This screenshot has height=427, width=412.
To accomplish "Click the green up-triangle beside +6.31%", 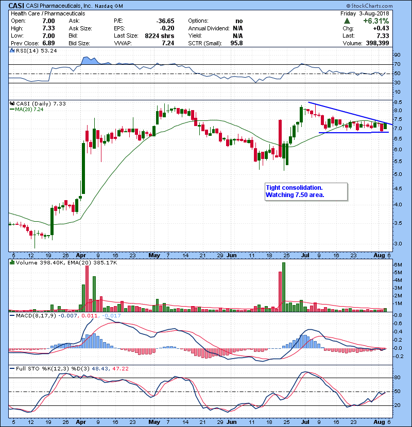I will (347, 21).
